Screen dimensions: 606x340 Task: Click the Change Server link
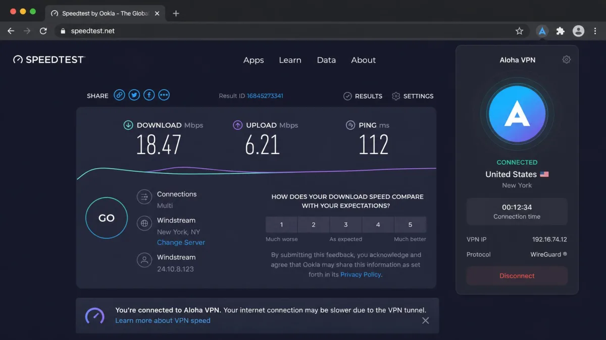pyautogui.click(x=181, y=242)
